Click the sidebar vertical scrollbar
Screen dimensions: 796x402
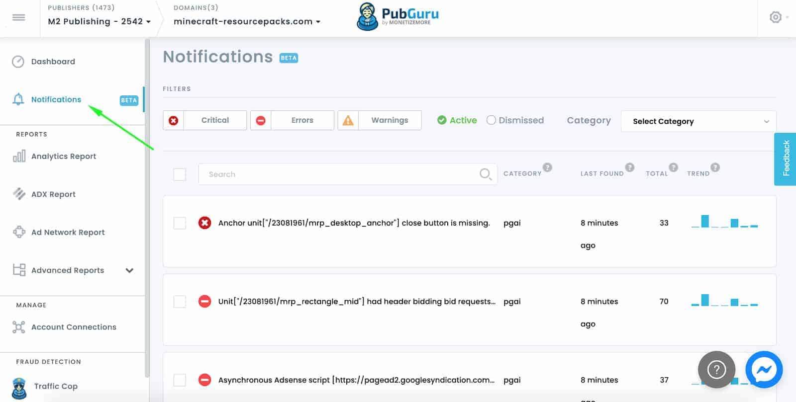click(x=147, y=209)
